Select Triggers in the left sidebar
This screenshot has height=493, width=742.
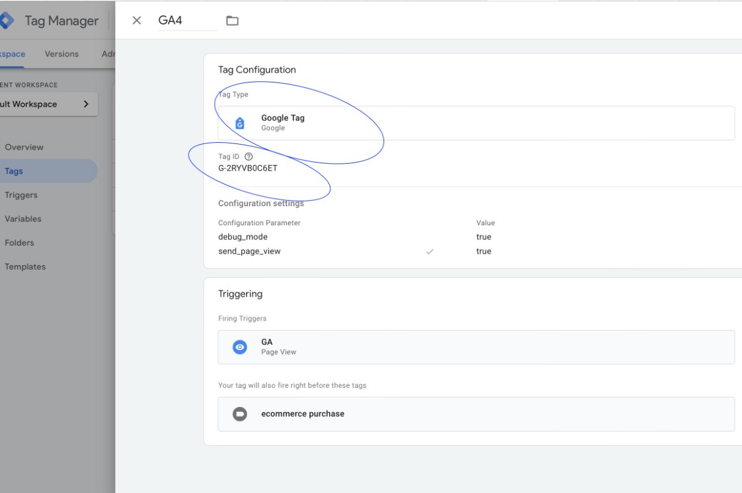pos(21,195)
